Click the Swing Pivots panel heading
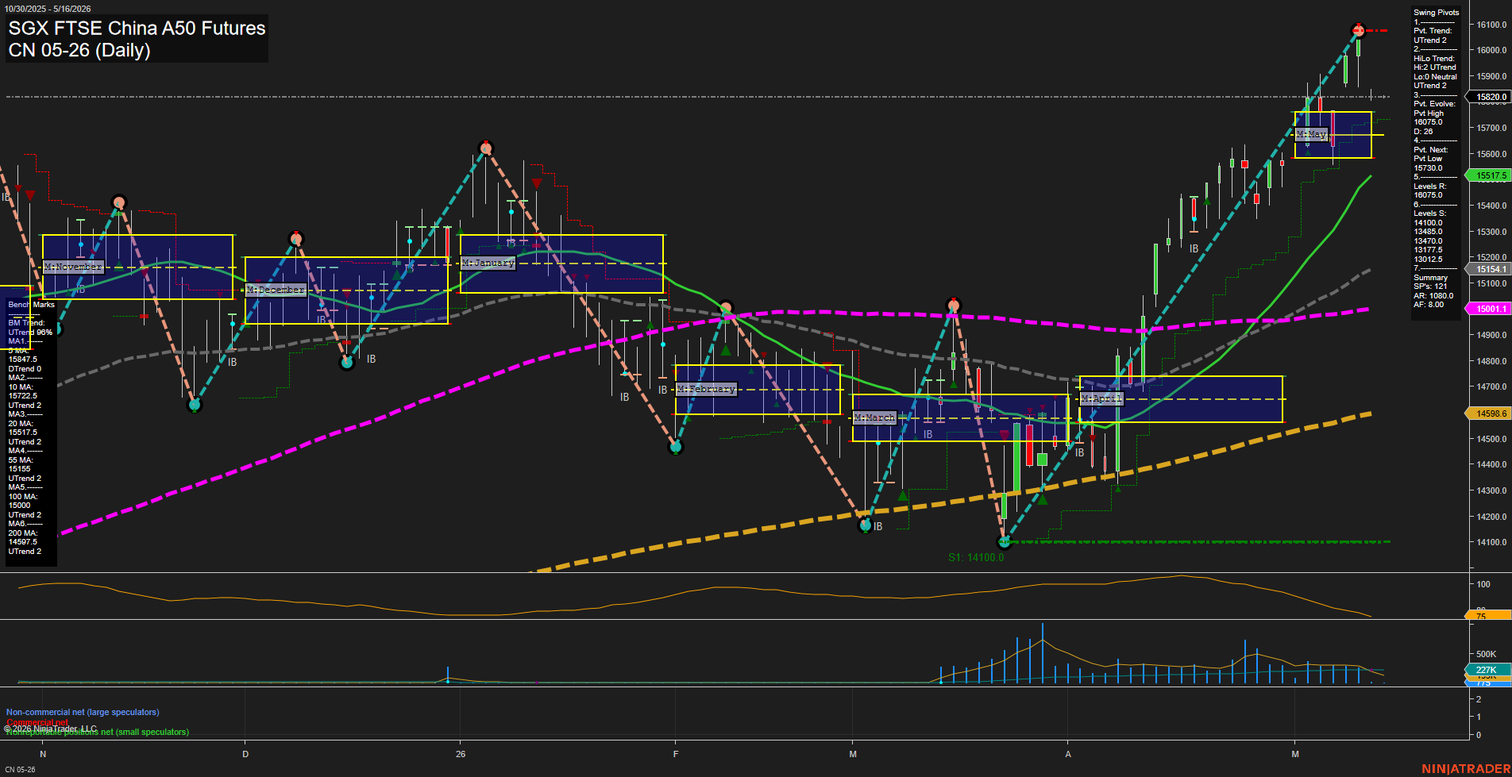1512x777 pixels. click(1436, 13)
